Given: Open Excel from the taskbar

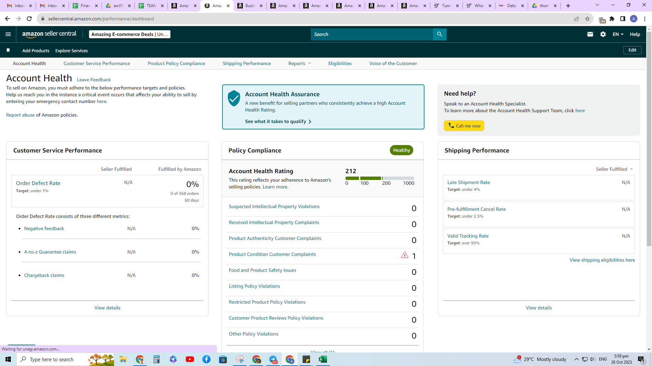Looking at the screenshot, I should click(x=323, y=359).
